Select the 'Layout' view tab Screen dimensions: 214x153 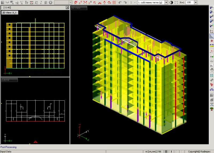point(10,80)
